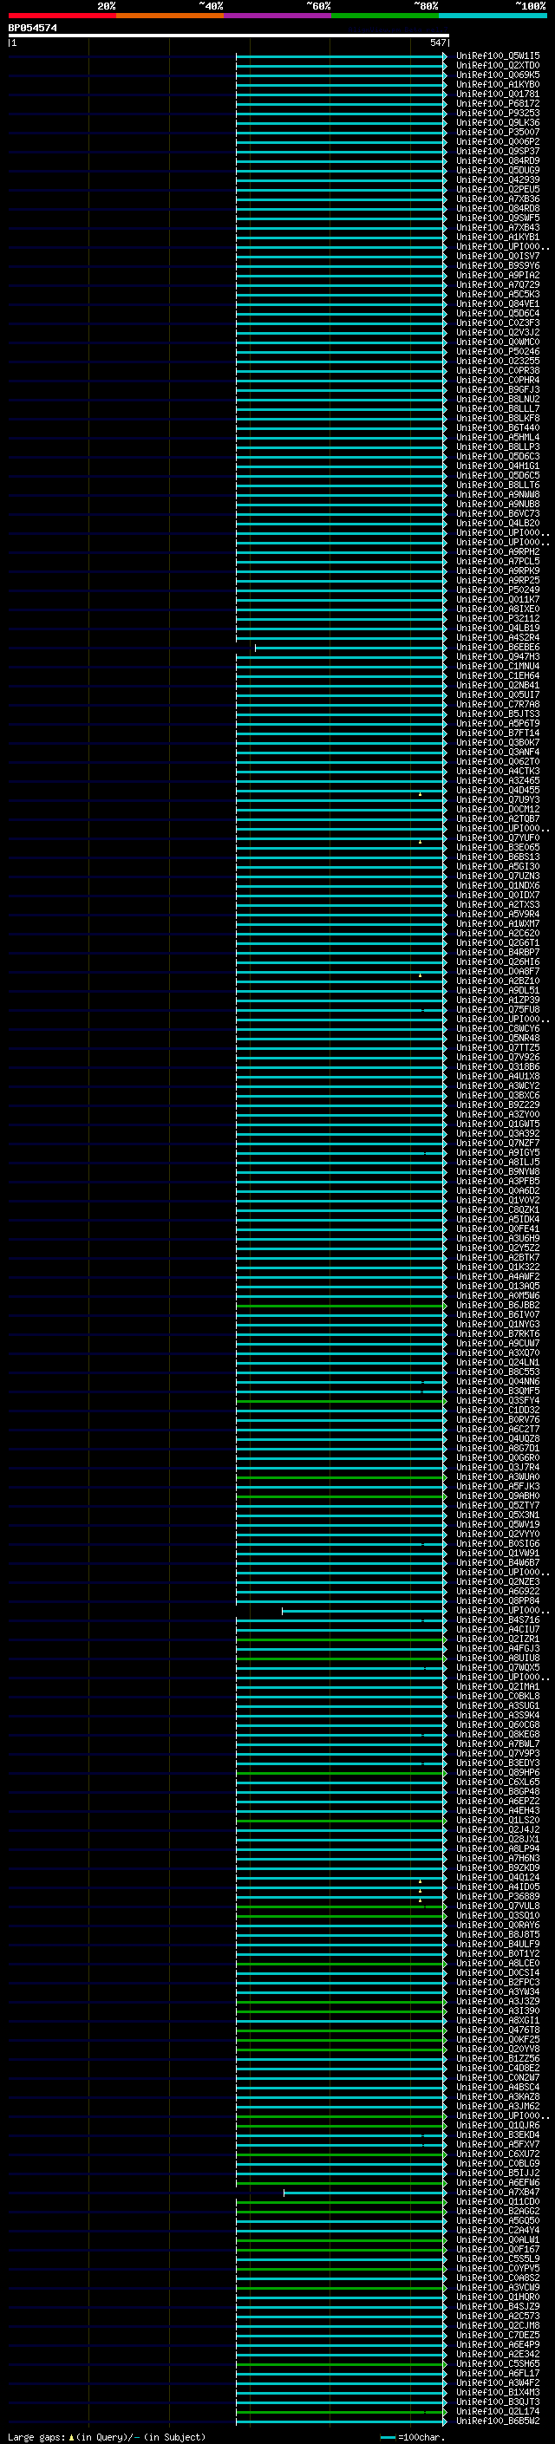The width and height of the screenshot is (555, 2444).
Task: Open hit UniRef100_Q2XTD0
Action: point(498,66)
